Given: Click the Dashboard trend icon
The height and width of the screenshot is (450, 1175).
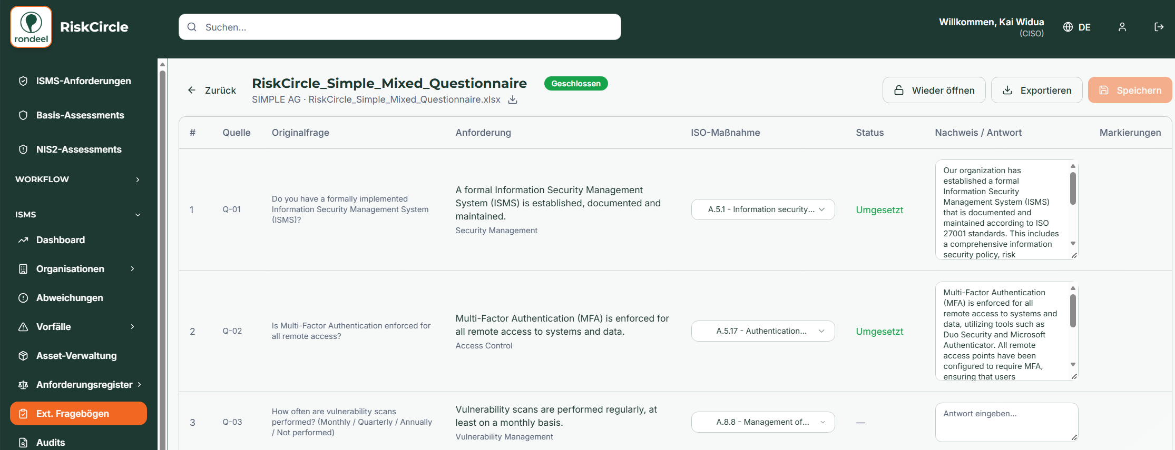Looking at the screenshot, I should [x=23, y=240].
